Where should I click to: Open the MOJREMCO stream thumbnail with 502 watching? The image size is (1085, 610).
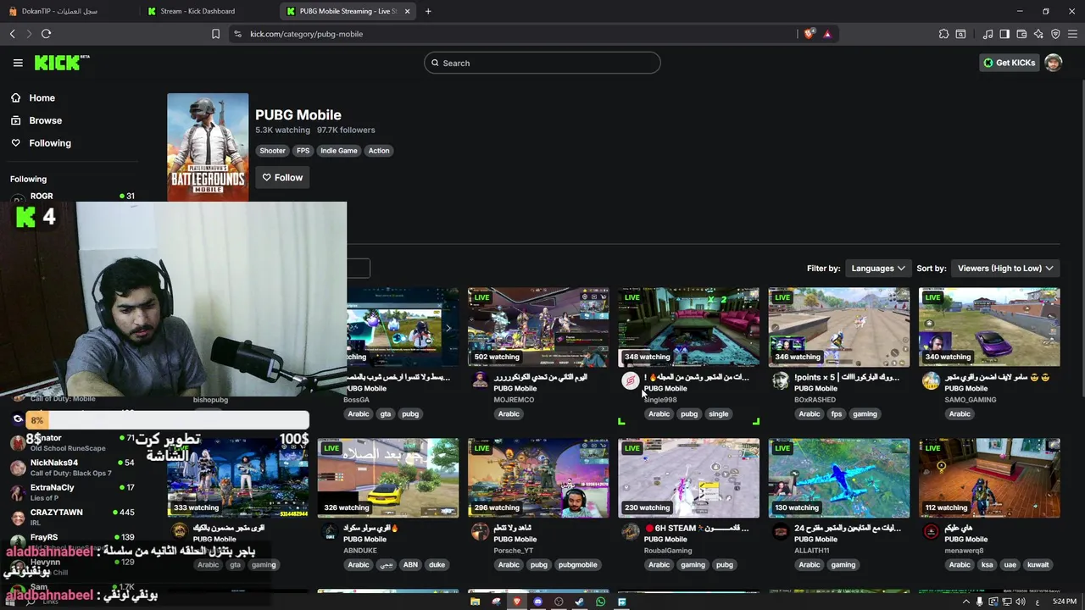538,327
